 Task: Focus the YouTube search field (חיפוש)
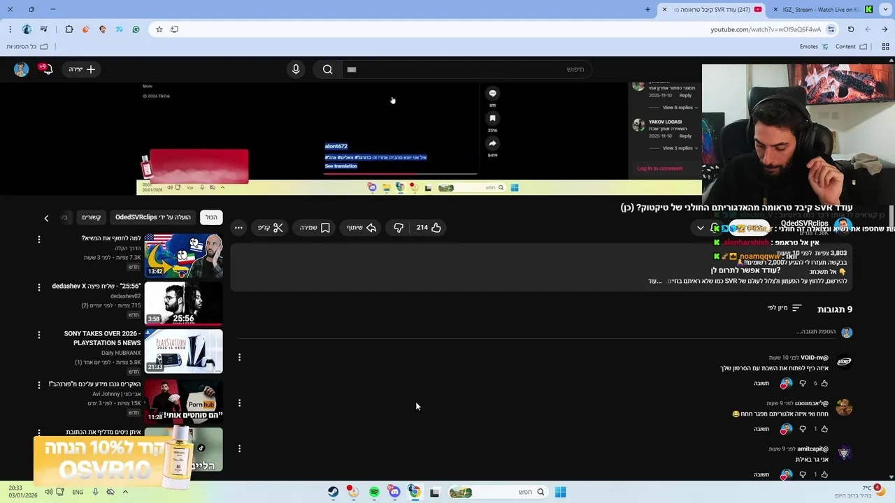pos(467,69)
